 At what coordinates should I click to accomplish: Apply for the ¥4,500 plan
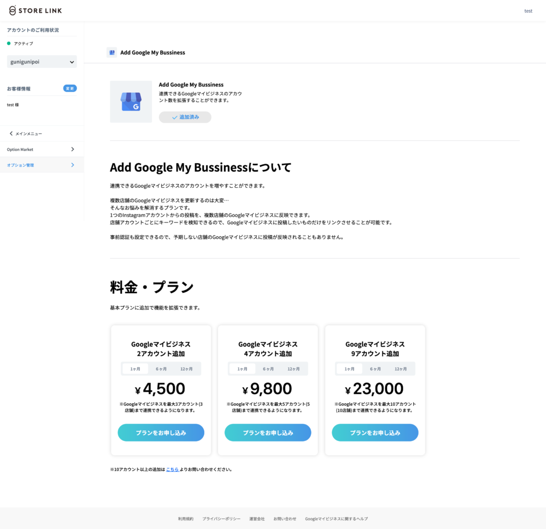coord(161,432)
